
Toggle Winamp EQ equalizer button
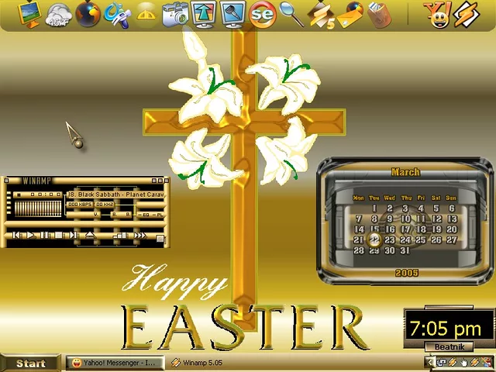[144, 215]
